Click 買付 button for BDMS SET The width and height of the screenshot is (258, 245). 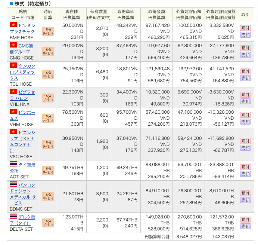tap(245, 193)
